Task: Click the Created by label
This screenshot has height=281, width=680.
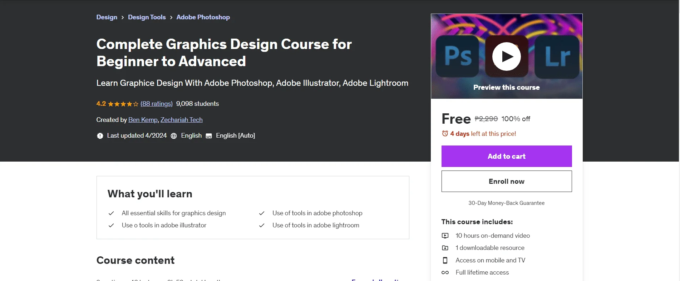Action: click(x=112, y=120)
